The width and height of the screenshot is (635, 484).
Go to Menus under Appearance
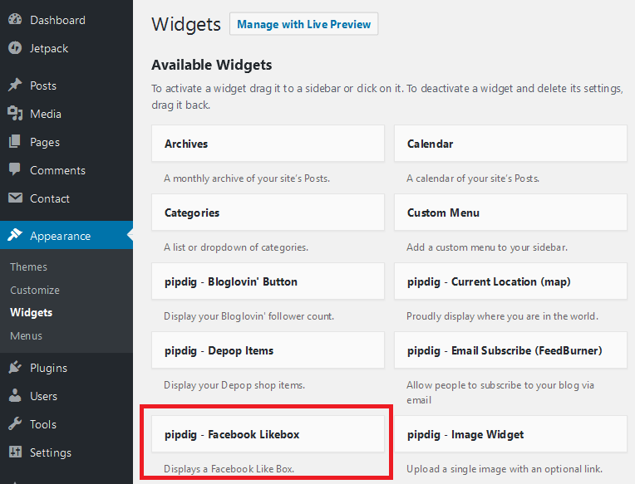[26, 335]
